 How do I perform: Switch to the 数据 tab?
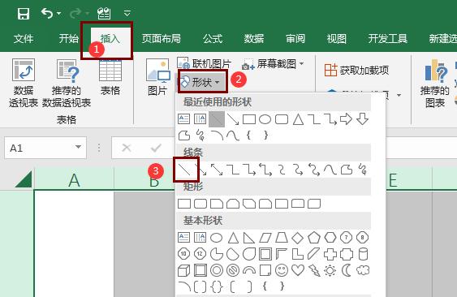pos(254,38)
